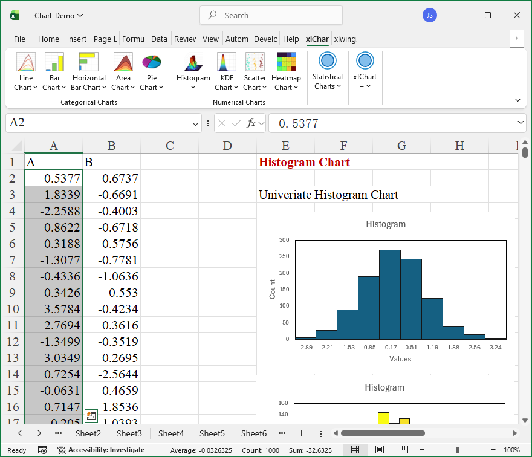Click the Horizontal Bar Chart icon
The width and height of the screenshot is (532, 457).
[x=89, y=63]
